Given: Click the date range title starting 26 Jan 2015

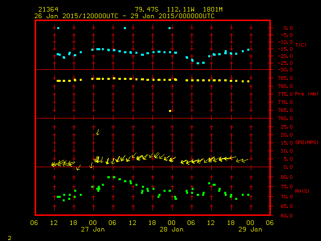Looking at the screenshot, I should pyautogui.click(x=124, y=16).
